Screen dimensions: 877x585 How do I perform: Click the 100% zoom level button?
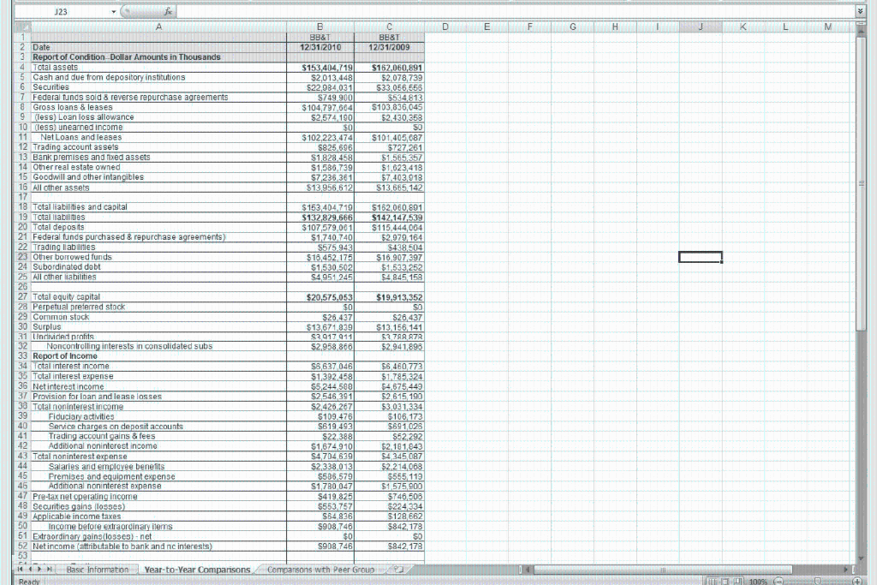click(x=758, y=582)
